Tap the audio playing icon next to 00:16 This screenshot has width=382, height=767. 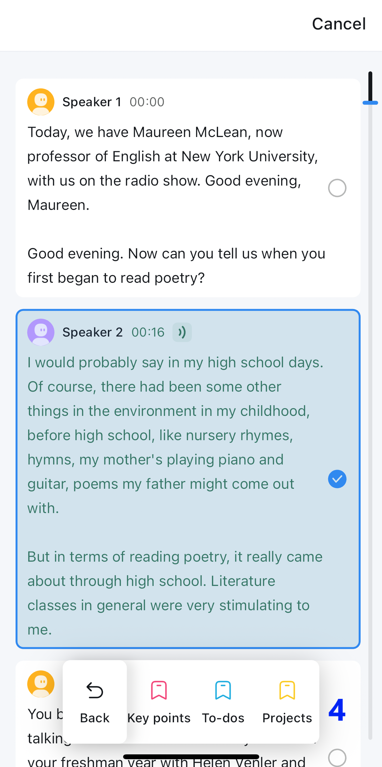(x=182, y=332)
